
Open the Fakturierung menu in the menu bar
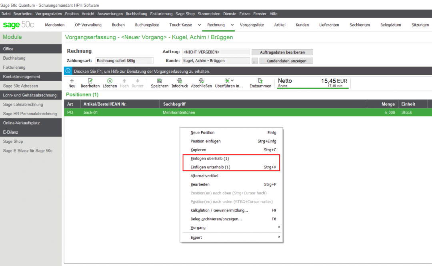[161, 14]
